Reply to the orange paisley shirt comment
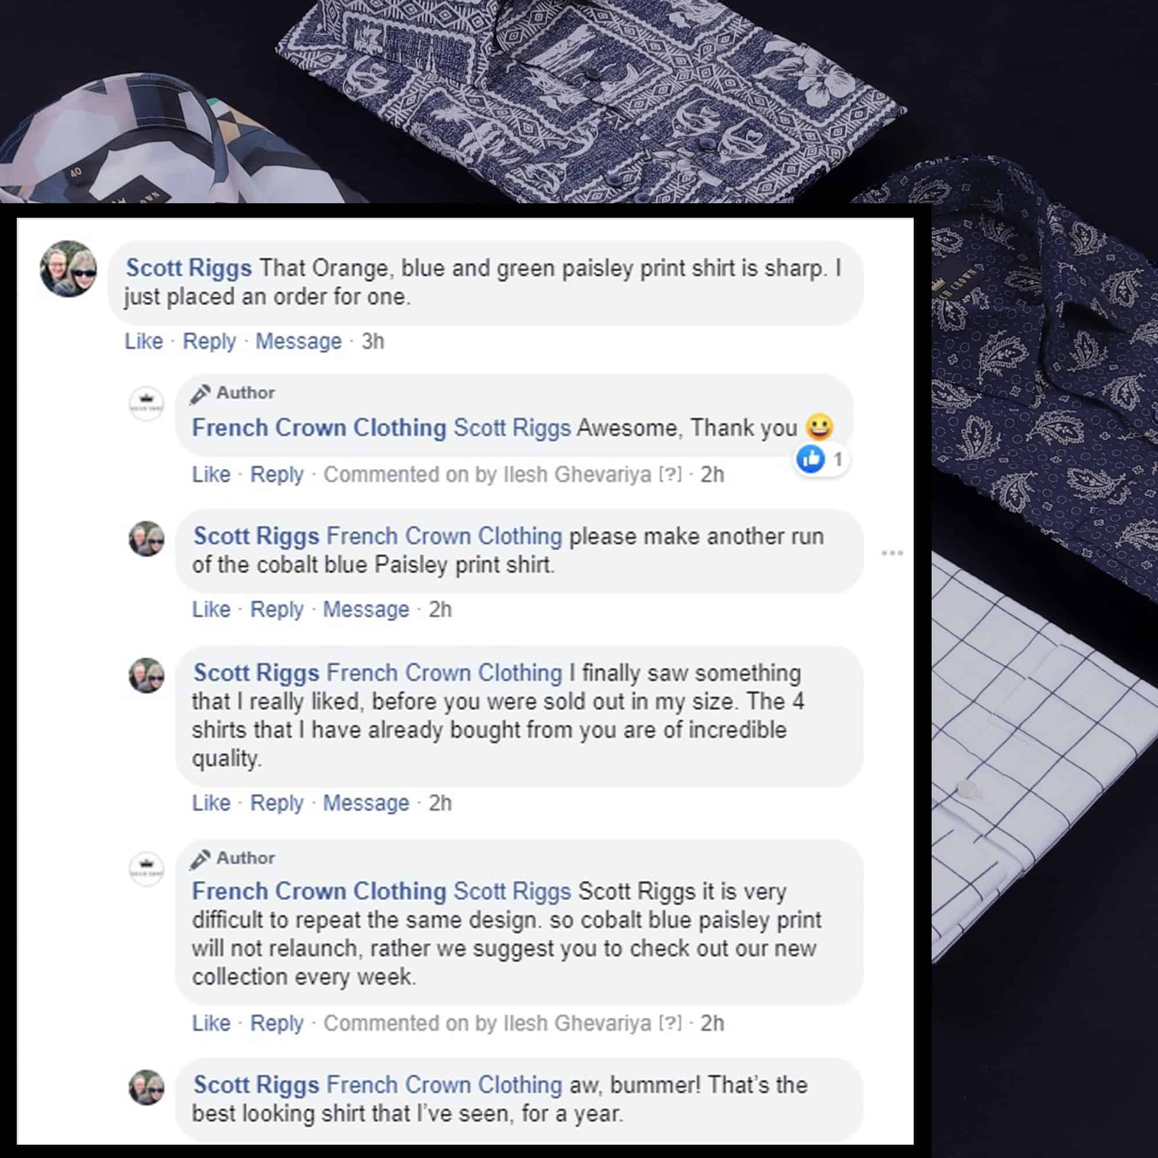This screenshot has height=1158, width=1158. [209, 341]
